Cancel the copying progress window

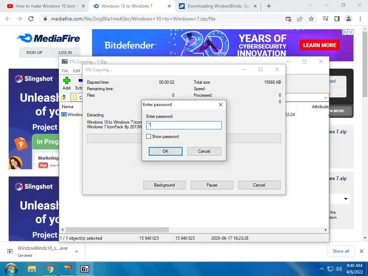[259, 185]
